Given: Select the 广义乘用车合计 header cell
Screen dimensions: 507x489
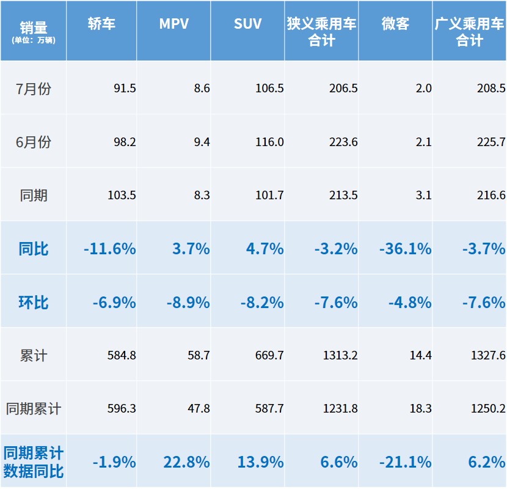Looking at the screenshot, I should [x=469, y=32].
